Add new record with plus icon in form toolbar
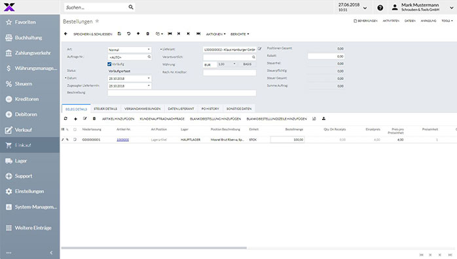Viewport: 457px width, 259px height. coord(138,34)
